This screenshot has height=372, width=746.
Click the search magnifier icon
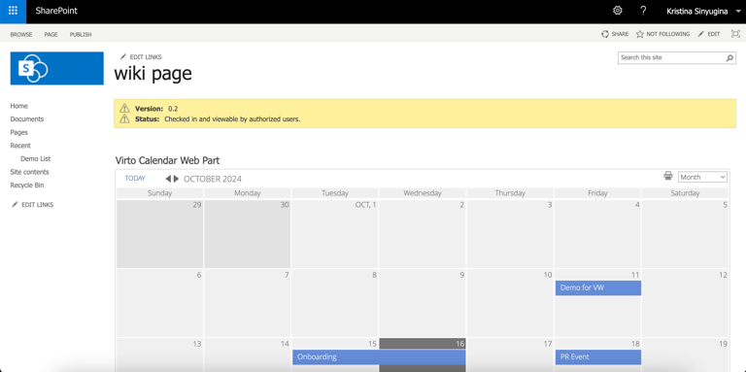[729, 58]
